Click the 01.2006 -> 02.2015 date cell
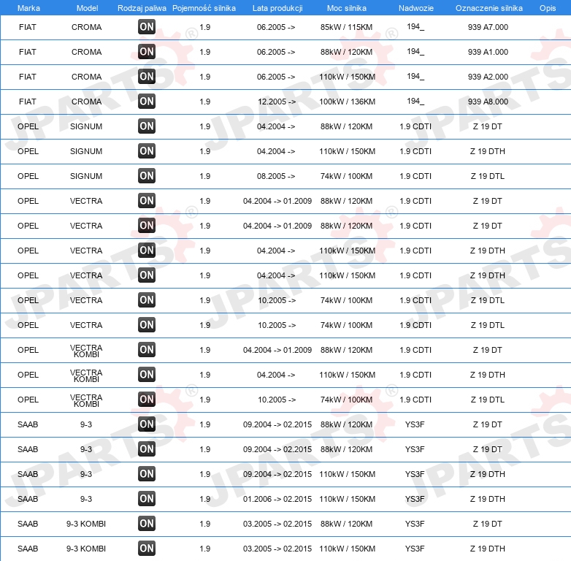The height and width of the screenshot is (561, 571). pos(277,499)
